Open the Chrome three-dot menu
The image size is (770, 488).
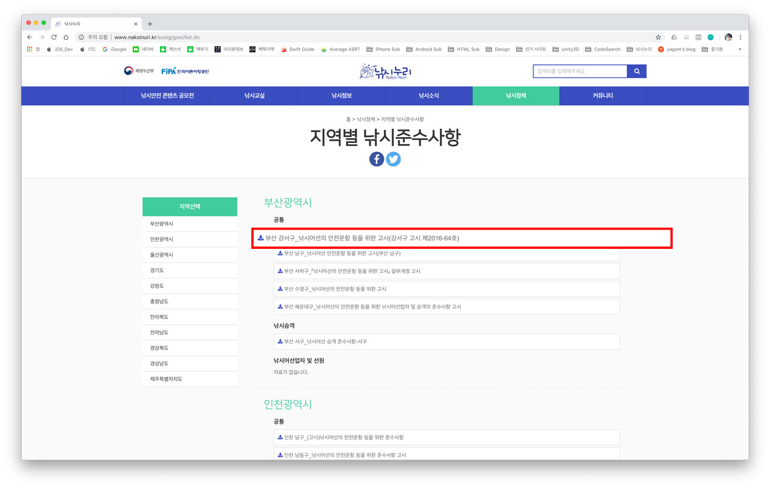tap(741, 37)
